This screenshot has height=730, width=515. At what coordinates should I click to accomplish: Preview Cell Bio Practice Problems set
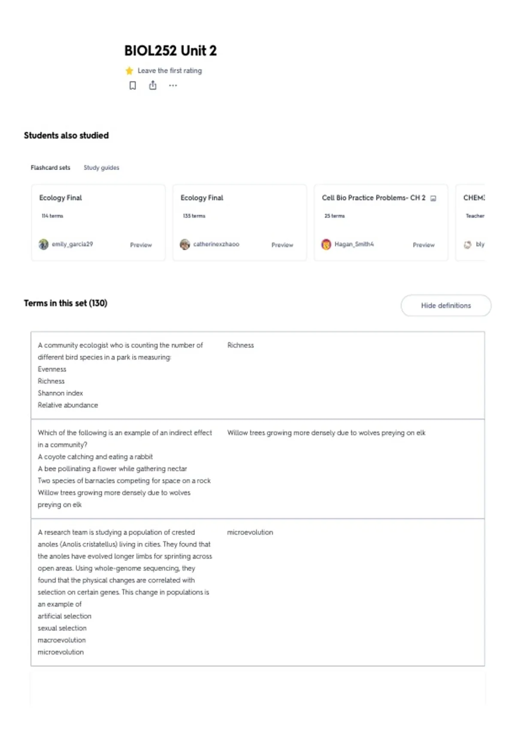(x=424, y=245)
